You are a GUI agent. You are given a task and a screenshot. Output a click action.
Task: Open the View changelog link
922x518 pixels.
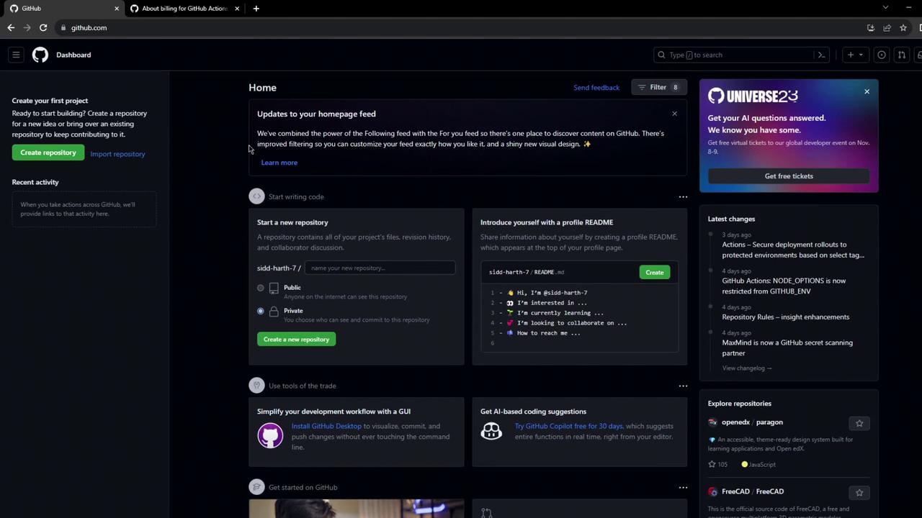(x=747, y=368)
